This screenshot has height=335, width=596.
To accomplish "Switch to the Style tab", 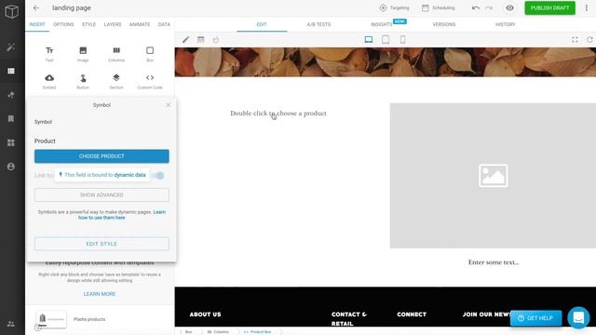I will click(88, 24).
